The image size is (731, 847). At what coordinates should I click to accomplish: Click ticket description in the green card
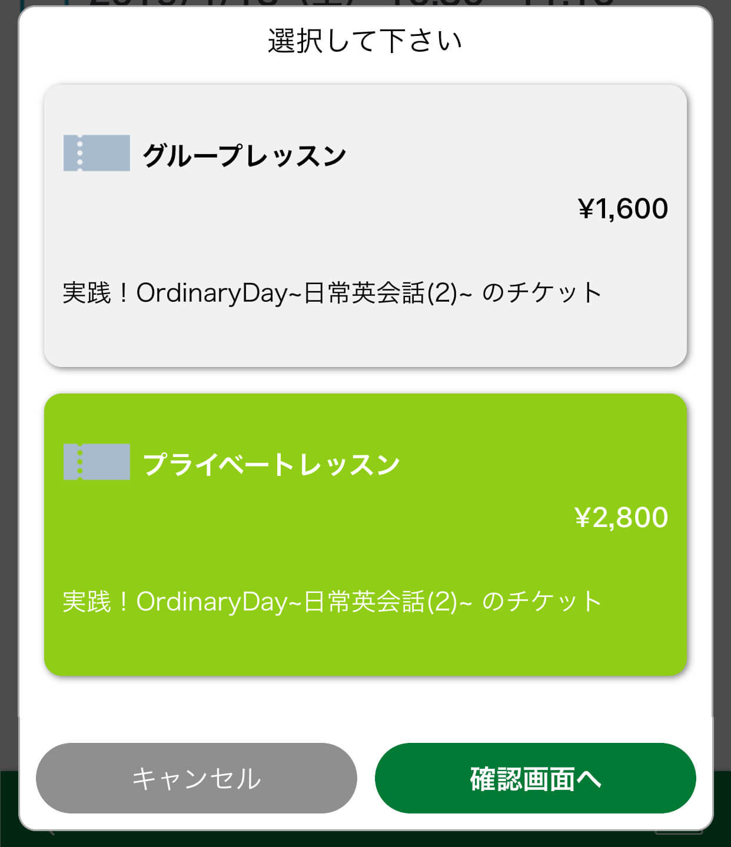(332, 601)
